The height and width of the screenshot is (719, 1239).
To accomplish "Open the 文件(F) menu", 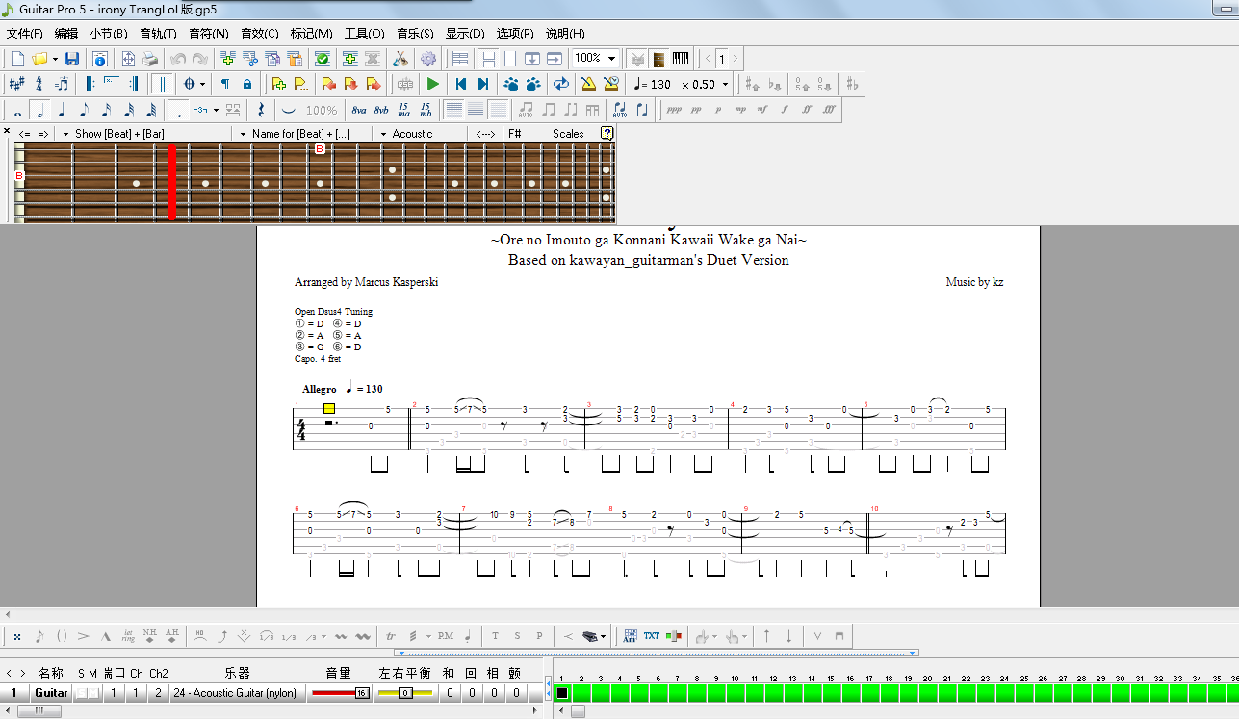I will 24,33.
